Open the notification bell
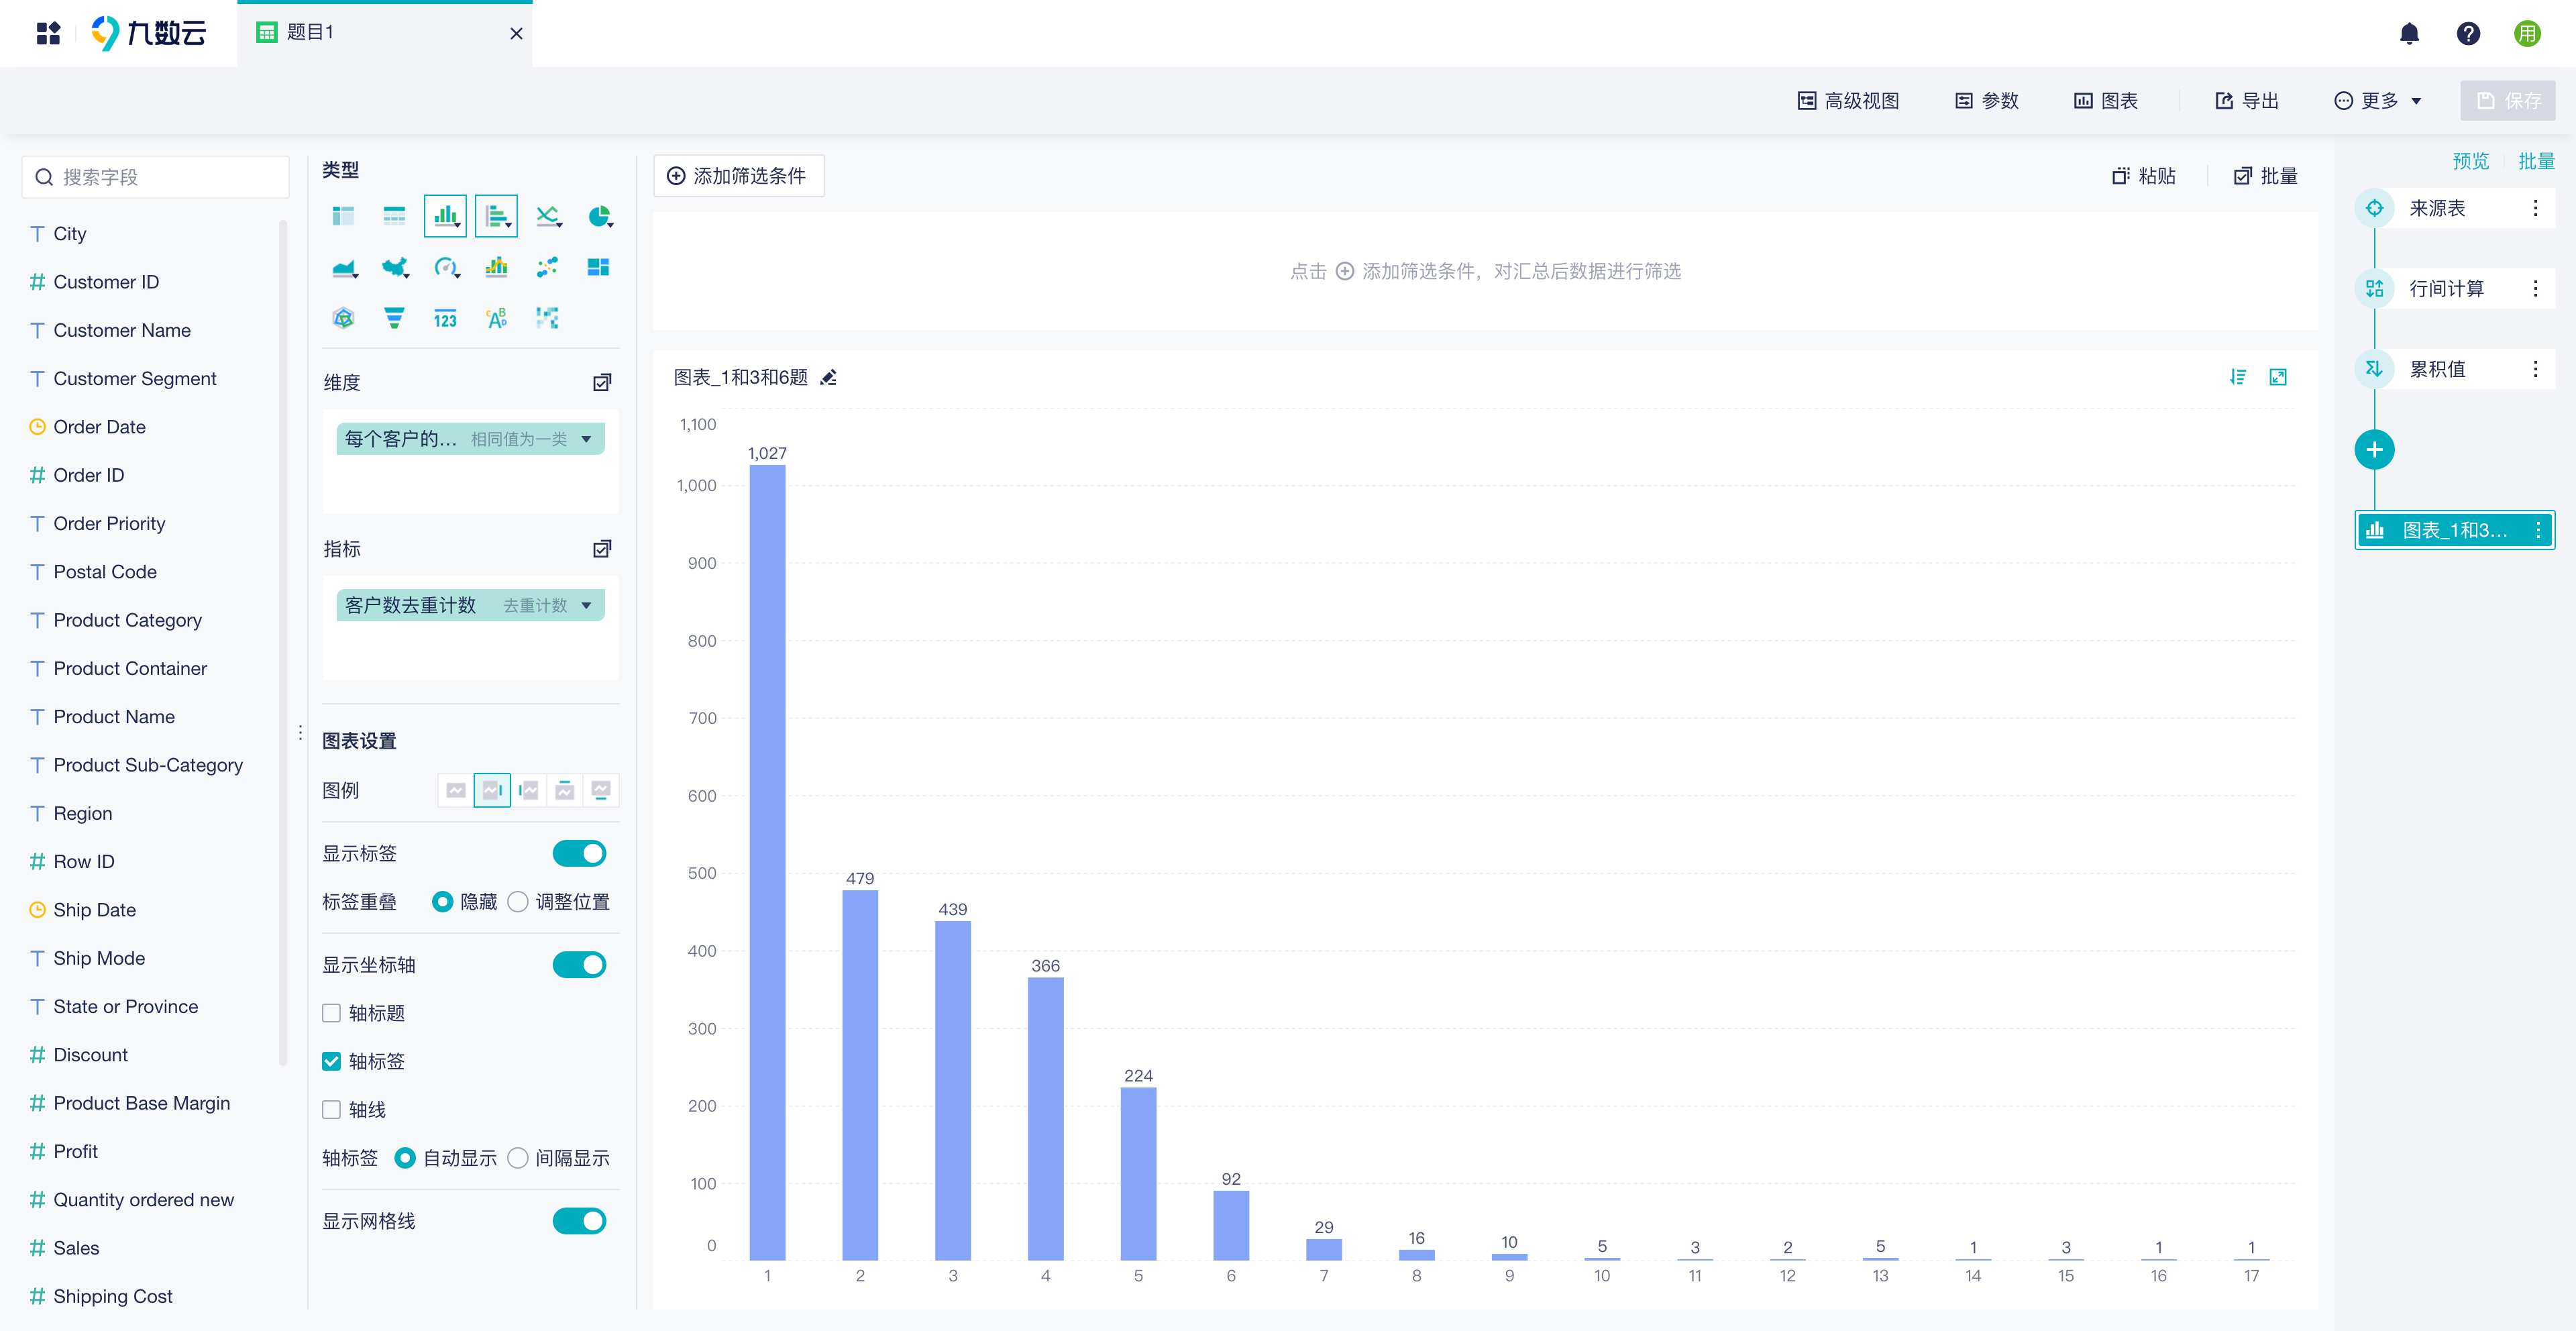 pos(2410,34)
